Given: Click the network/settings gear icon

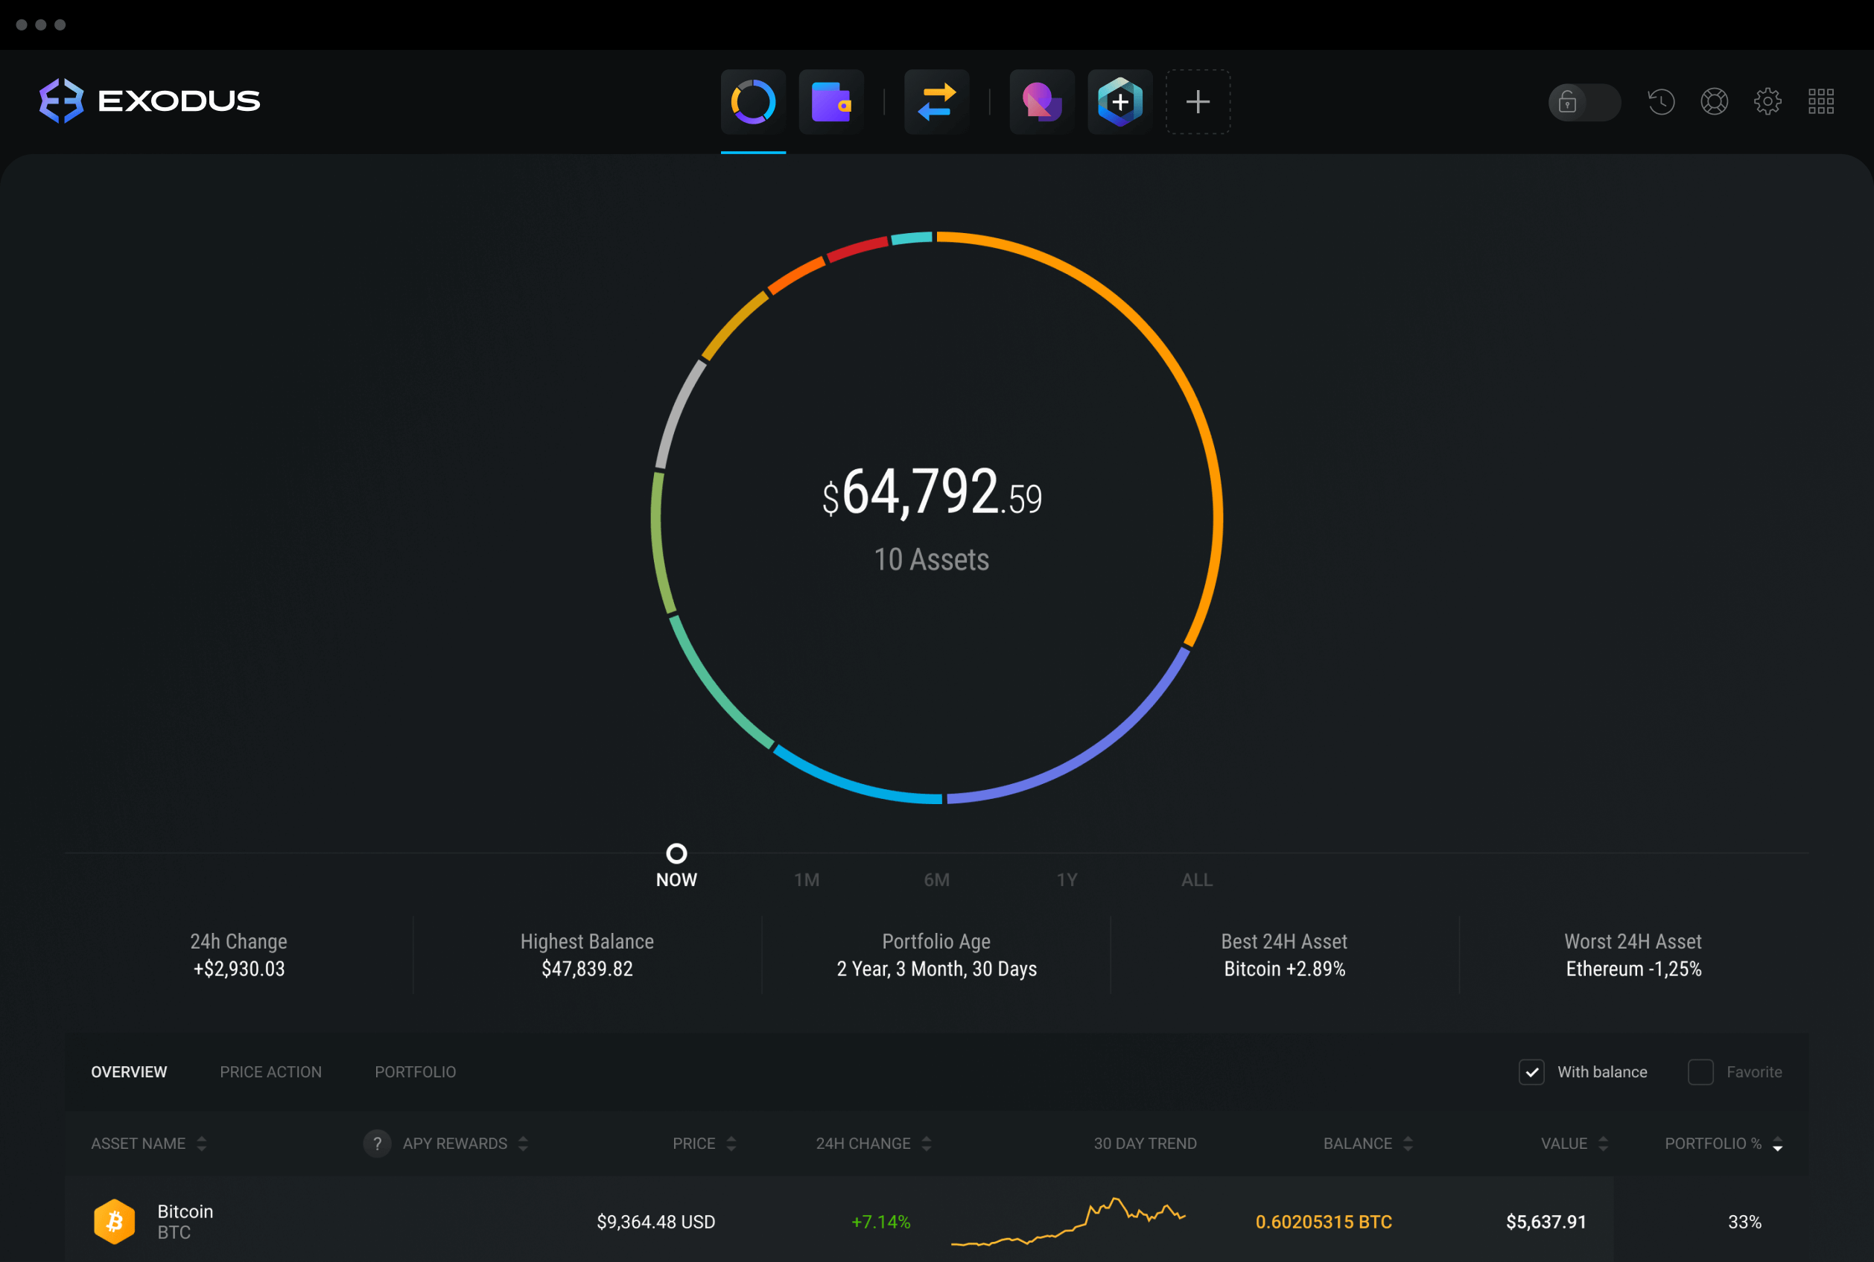Looking at the screenshot, I should 1768,100.
